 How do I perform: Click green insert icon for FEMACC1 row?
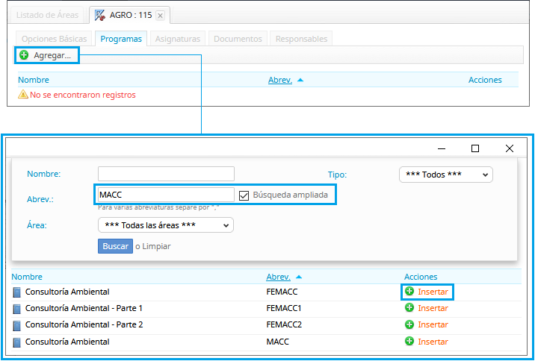click(409, 308)
